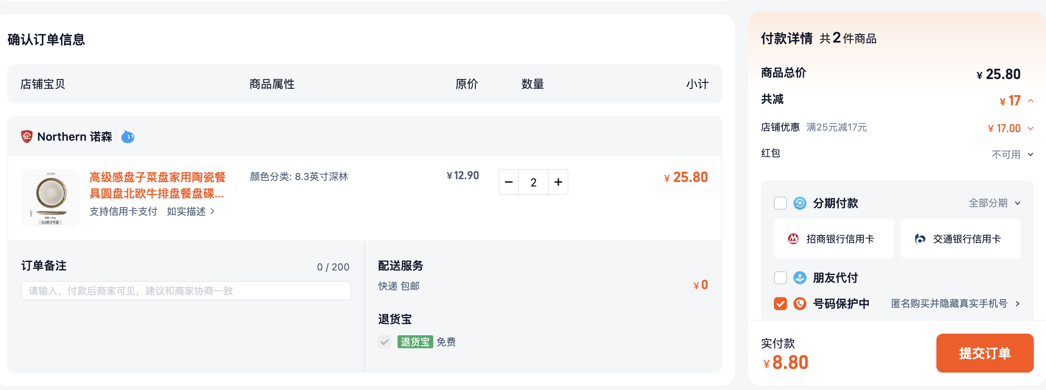Expand the 店铺优惠 ¥17.00 dropdown
1046x390 pixels.
(x=1031, y=129)
